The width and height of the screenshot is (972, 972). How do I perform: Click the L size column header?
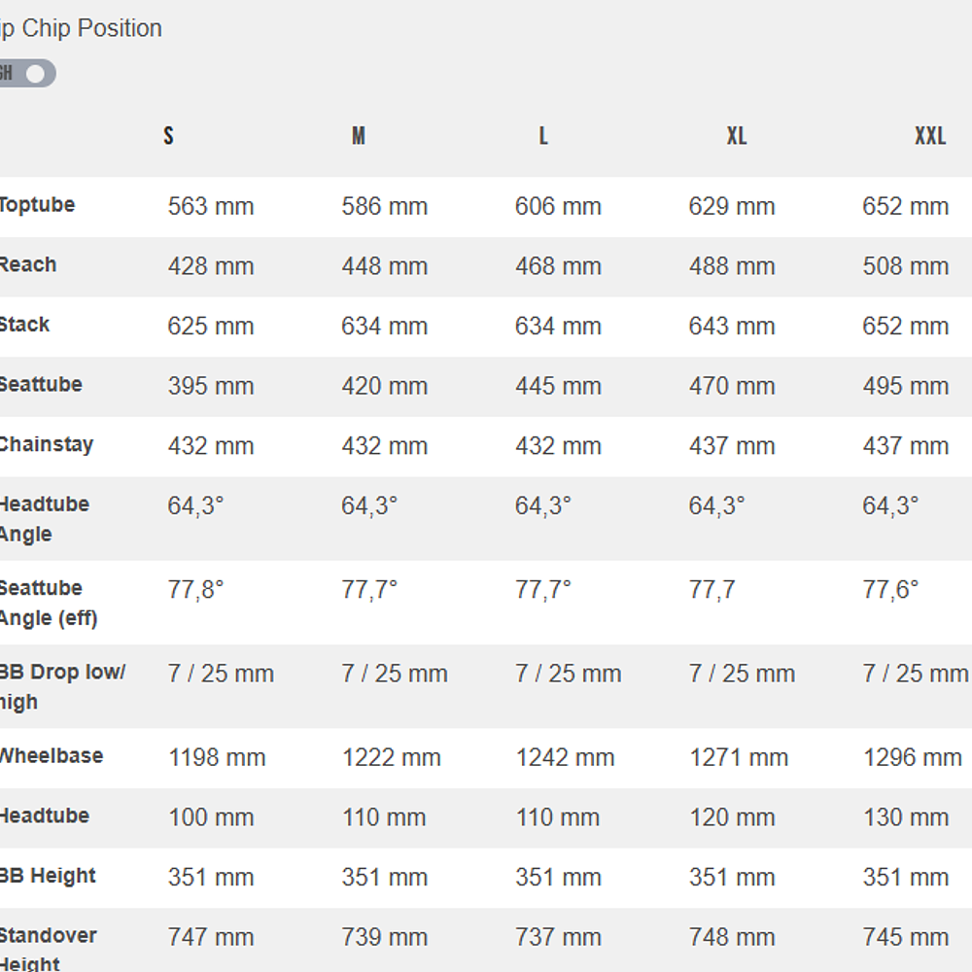point(543,136)
